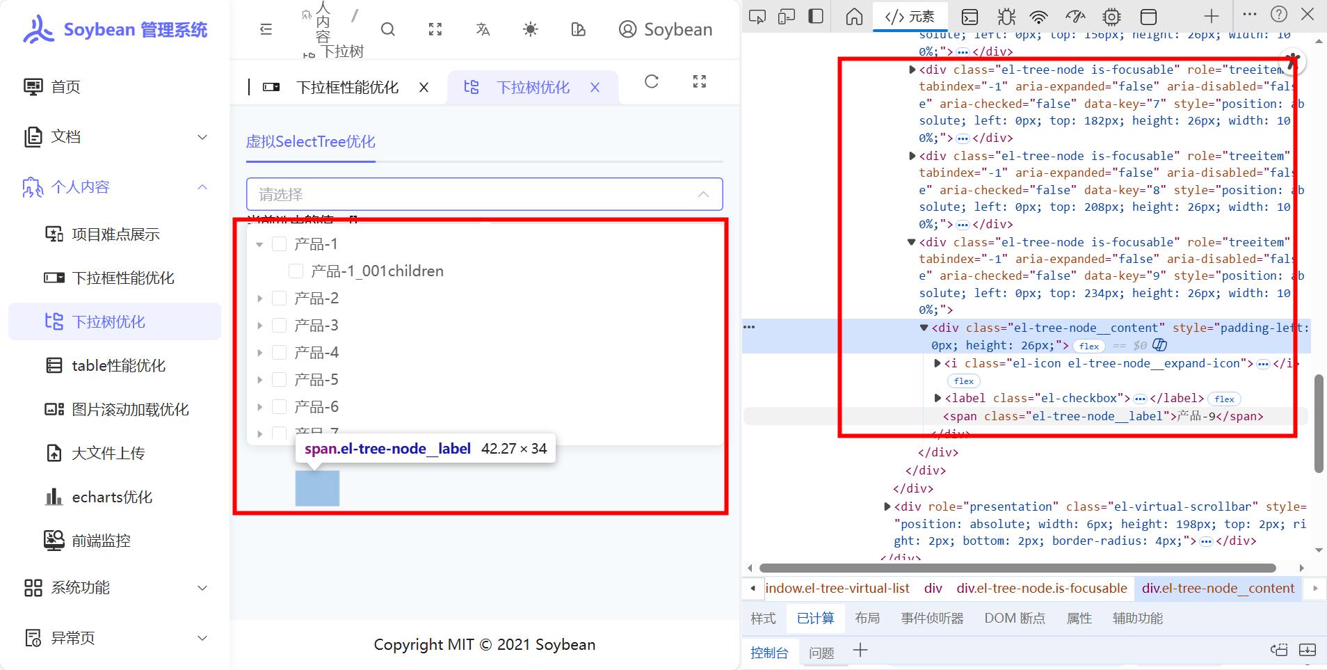Open DevTools settings gear icon
Viewport: 1327px width, 670px height.
pyautogui.click(x=1111, y=17)
